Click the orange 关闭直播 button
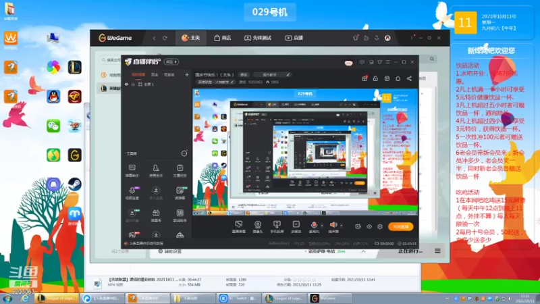540x304 pixels. coord(400,226)
